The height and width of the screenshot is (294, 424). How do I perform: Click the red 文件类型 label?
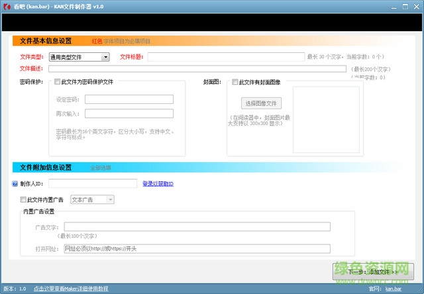[32, 57]
